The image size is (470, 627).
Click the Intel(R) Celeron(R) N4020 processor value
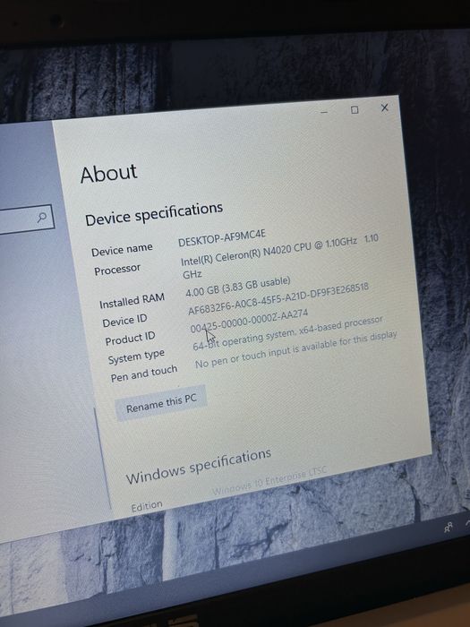point(279,256)
